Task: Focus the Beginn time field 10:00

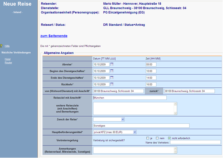Action: (151, 71)
